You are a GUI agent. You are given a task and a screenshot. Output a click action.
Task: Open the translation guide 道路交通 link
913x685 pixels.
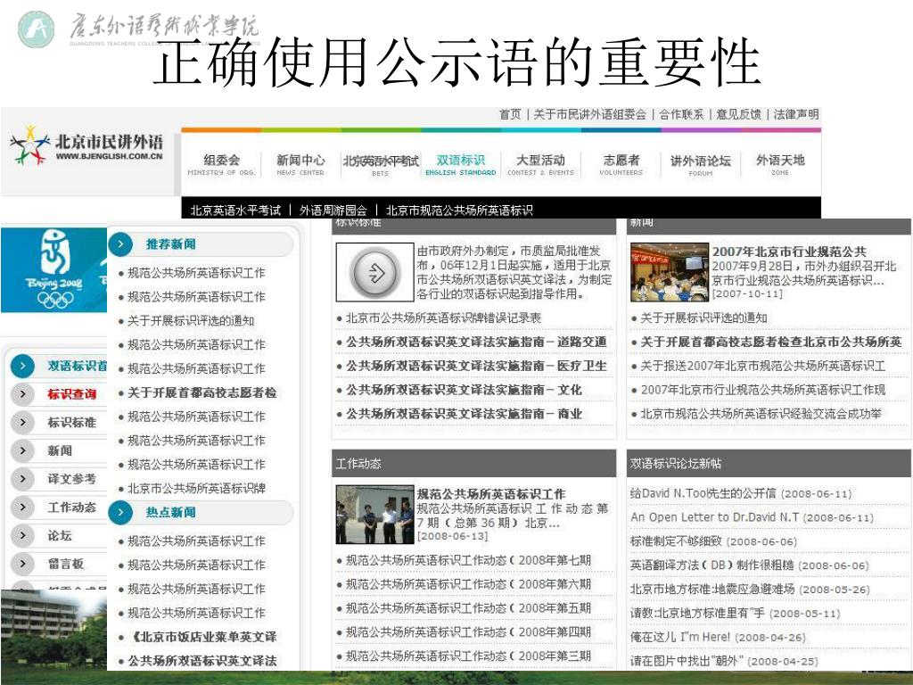tap(476, 342)
